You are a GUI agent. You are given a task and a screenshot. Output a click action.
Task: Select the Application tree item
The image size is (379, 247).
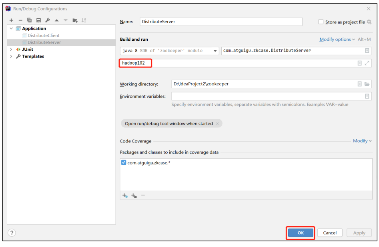(x=34, y=28)
